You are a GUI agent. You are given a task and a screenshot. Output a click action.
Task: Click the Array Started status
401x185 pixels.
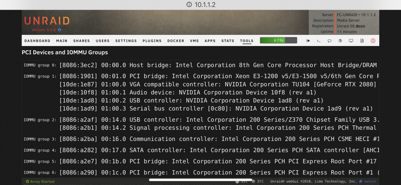40,182
